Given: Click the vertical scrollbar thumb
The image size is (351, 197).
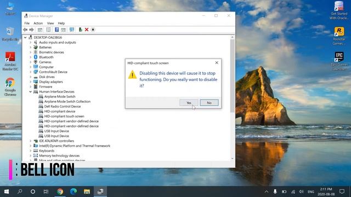Looking at the screenshot, I should 232,76.
